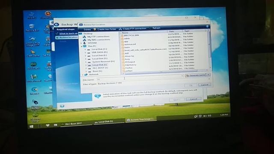The height and width of the screenshot is (154, 274).
Task: Expand the USB DATA (D:) node
Action: (86, 53)
